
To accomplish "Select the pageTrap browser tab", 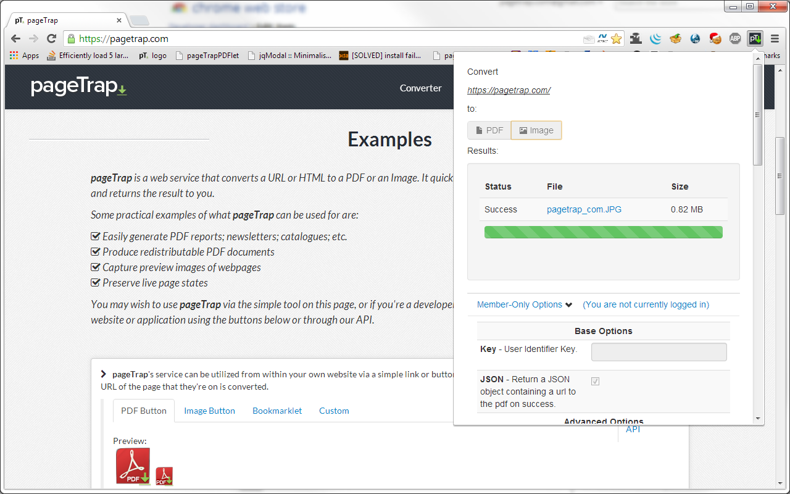I will coord(68,20).
